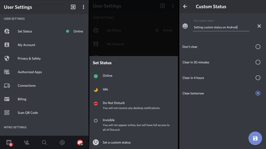This screenshot has height=149, width=266.
Task: Click the Clear tomorrow label
Action: tap(193, 93)
